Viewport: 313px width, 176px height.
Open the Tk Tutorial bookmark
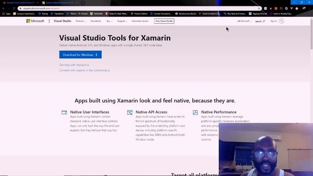tap(77, 14)
